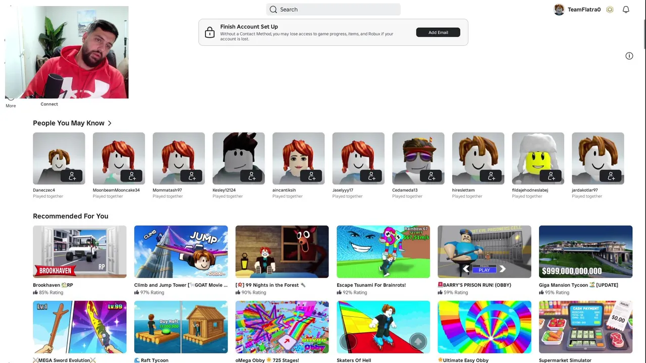Open Escape Tsunami For Brainrots thumbnail
This screenshot has width=646, height=363.
click(x=383, y=252)
